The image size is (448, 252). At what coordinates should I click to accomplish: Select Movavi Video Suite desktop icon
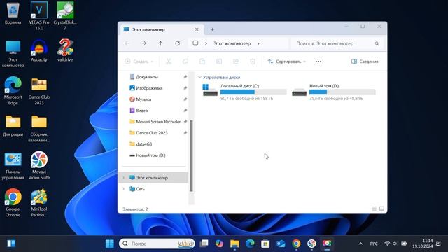(39, 165)
